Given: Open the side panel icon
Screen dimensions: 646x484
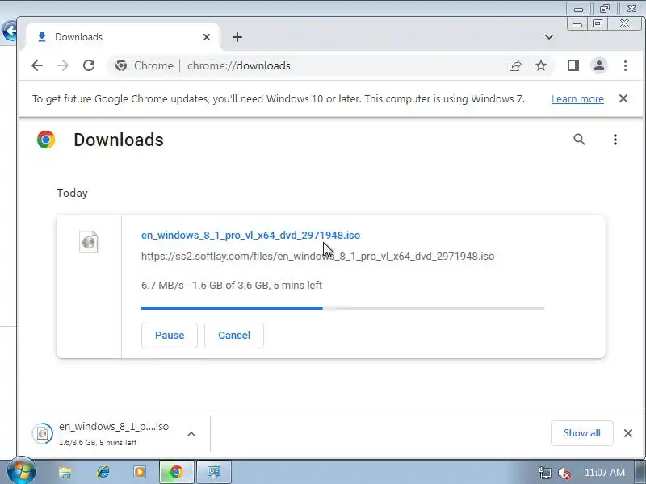Looking at the screenshot, I should [573, 65].
